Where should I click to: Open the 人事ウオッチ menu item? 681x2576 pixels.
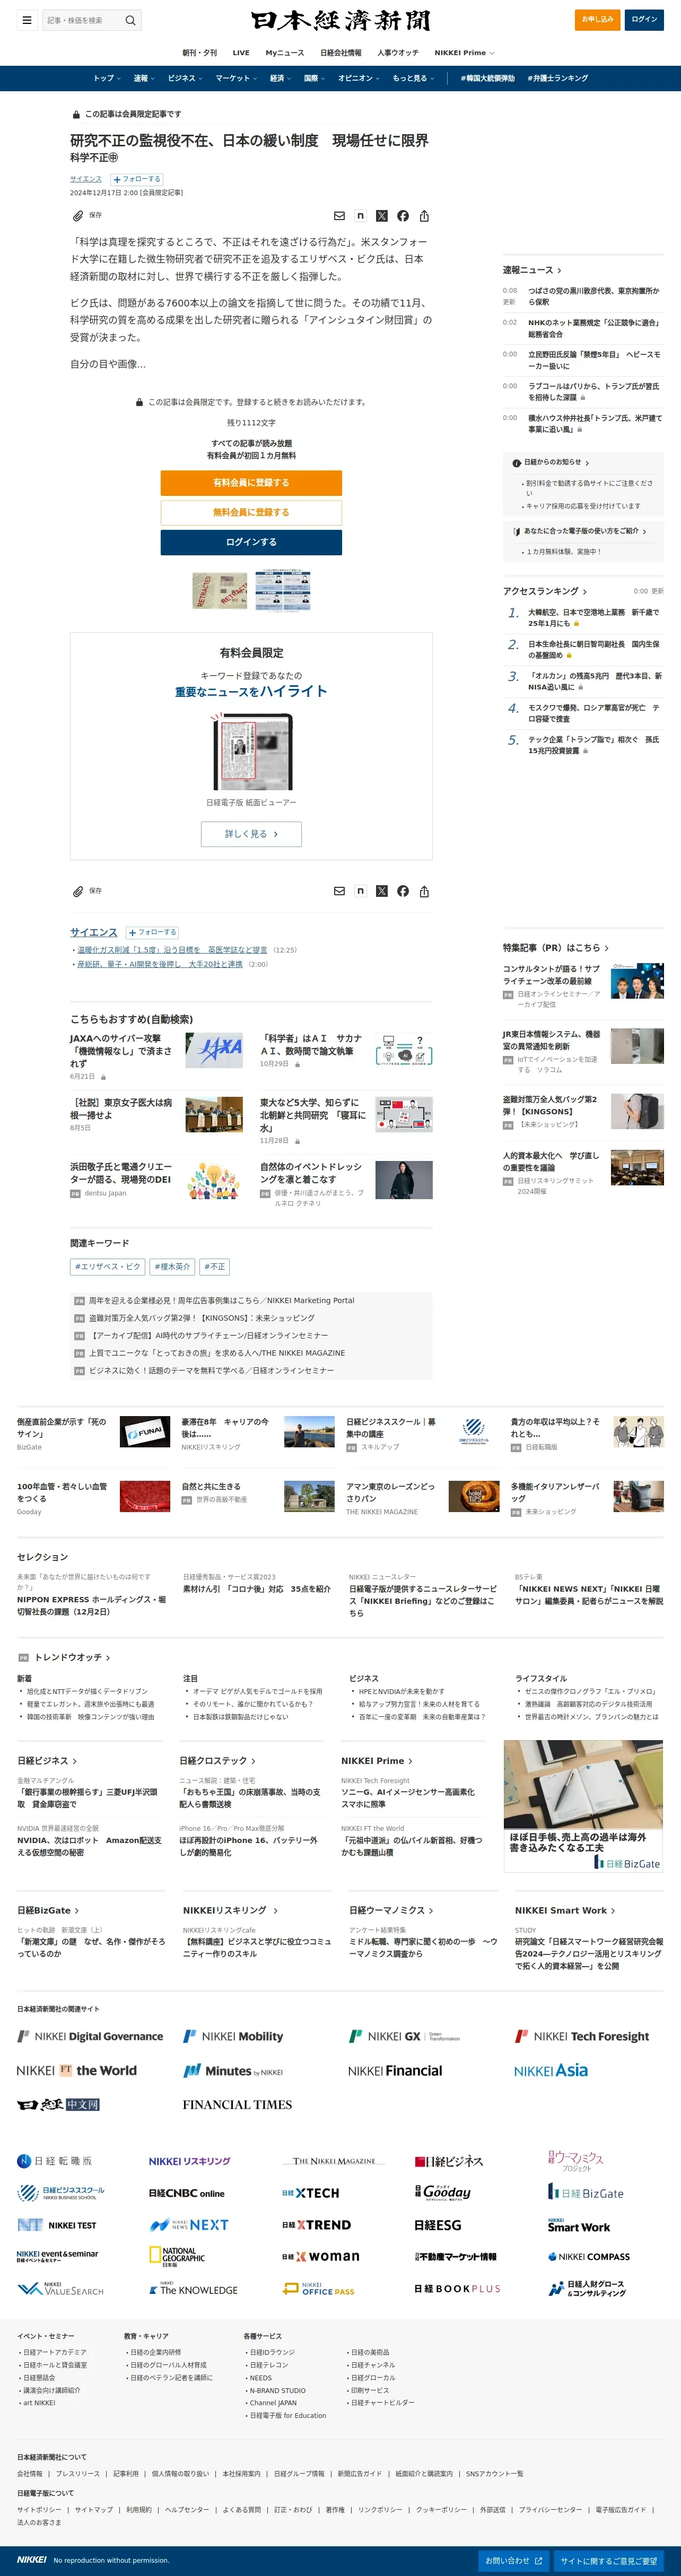tap(398, 53)
